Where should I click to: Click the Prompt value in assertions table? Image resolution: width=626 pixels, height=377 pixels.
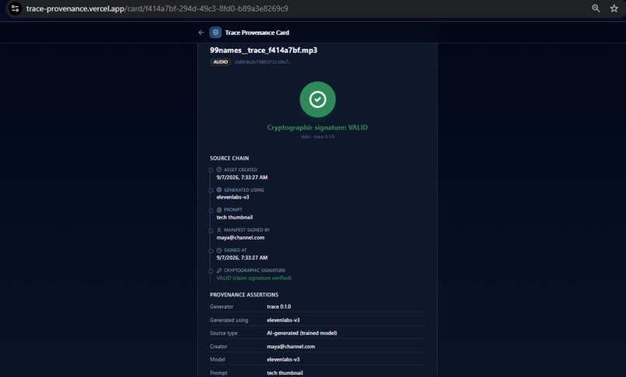pos(285,373)
